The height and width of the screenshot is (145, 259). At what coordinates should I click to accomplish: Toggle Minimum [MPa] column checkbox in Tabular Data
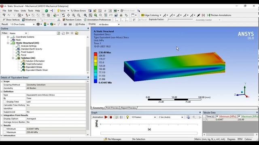(x=217, y=116)
